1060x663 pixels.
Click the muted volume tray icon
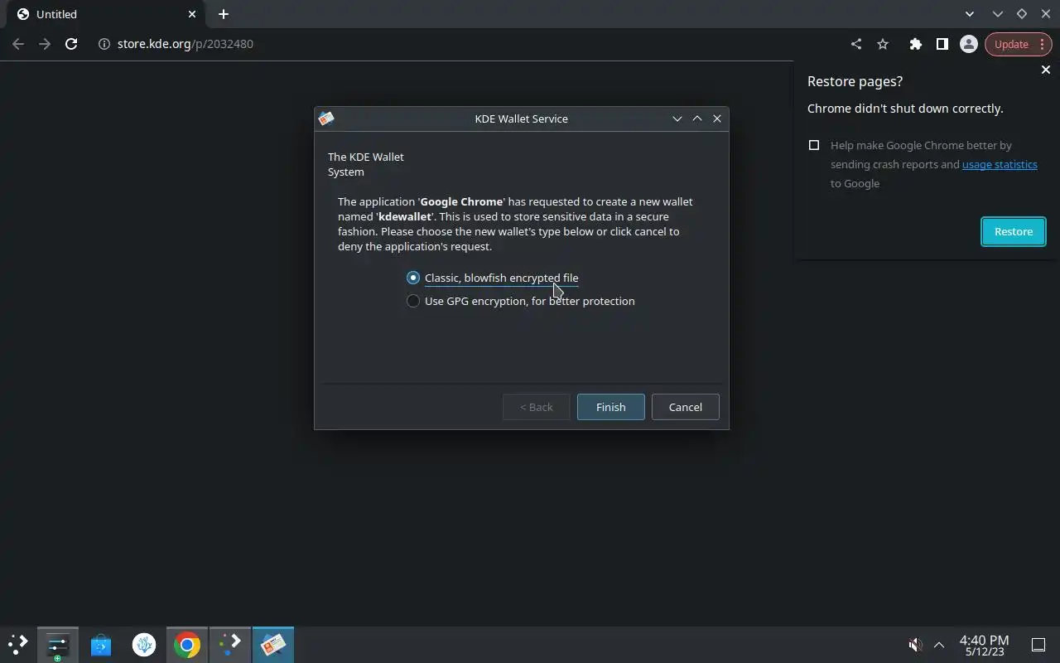(x=915, y=645)
